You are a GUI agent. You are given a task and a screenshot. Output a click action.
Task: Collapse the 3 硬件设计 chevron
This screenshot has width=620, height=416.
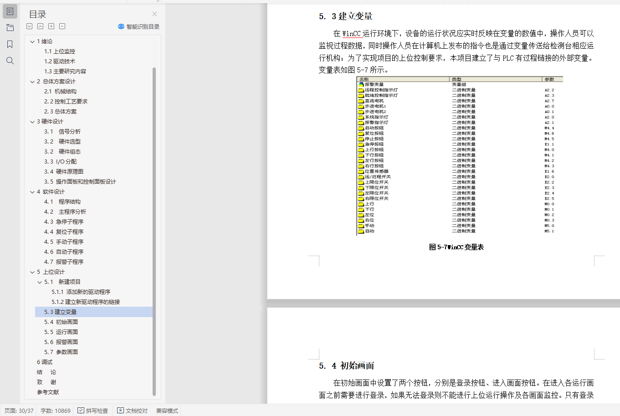pyautogui.click(x=32, y=122)
